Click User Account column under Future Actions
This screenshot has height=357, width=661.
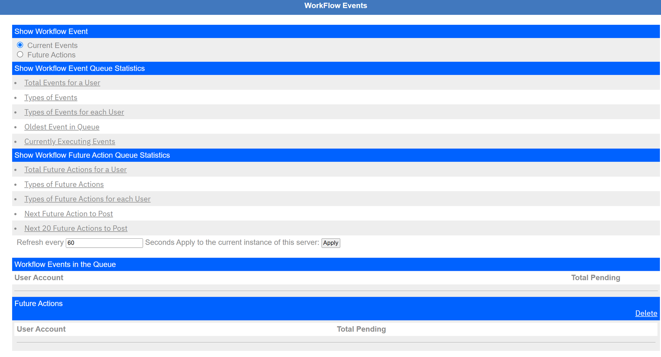[x=41, y=329]
